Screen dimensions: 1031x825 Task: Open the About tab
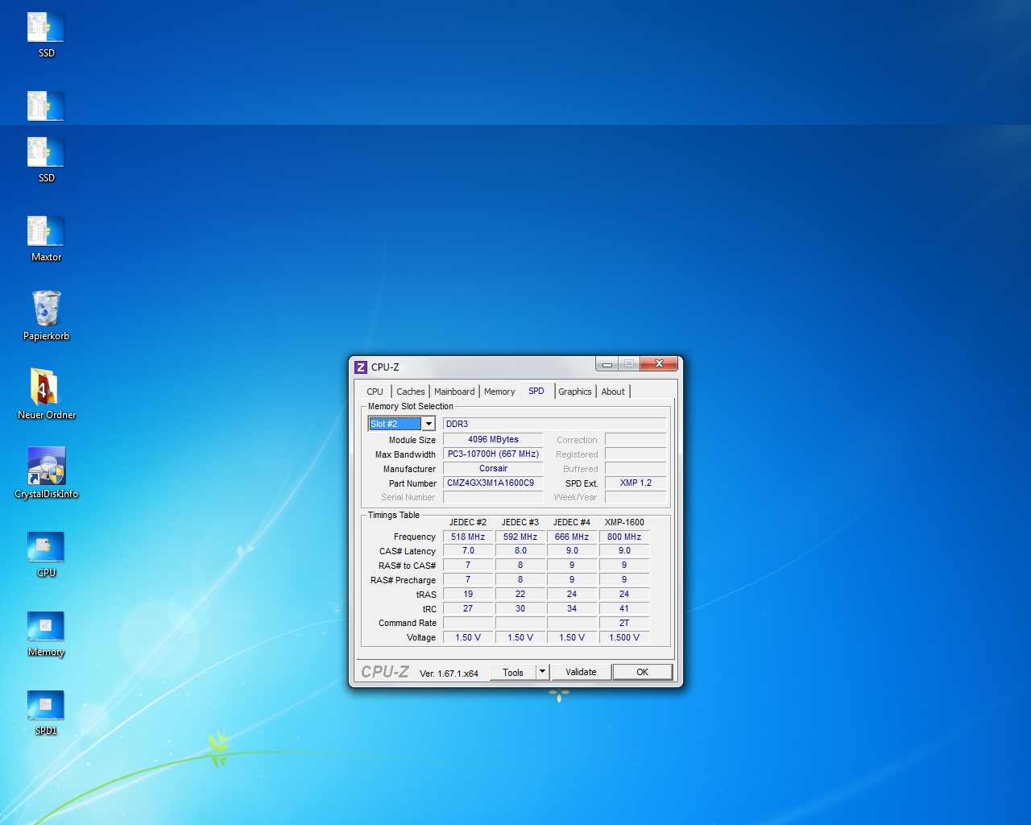[613, 392]
